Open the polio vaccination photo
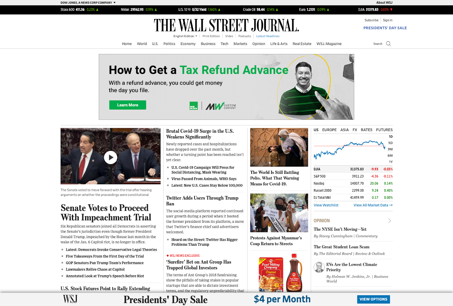The height and width of the screenshot is (306, 453). (279, 147)
